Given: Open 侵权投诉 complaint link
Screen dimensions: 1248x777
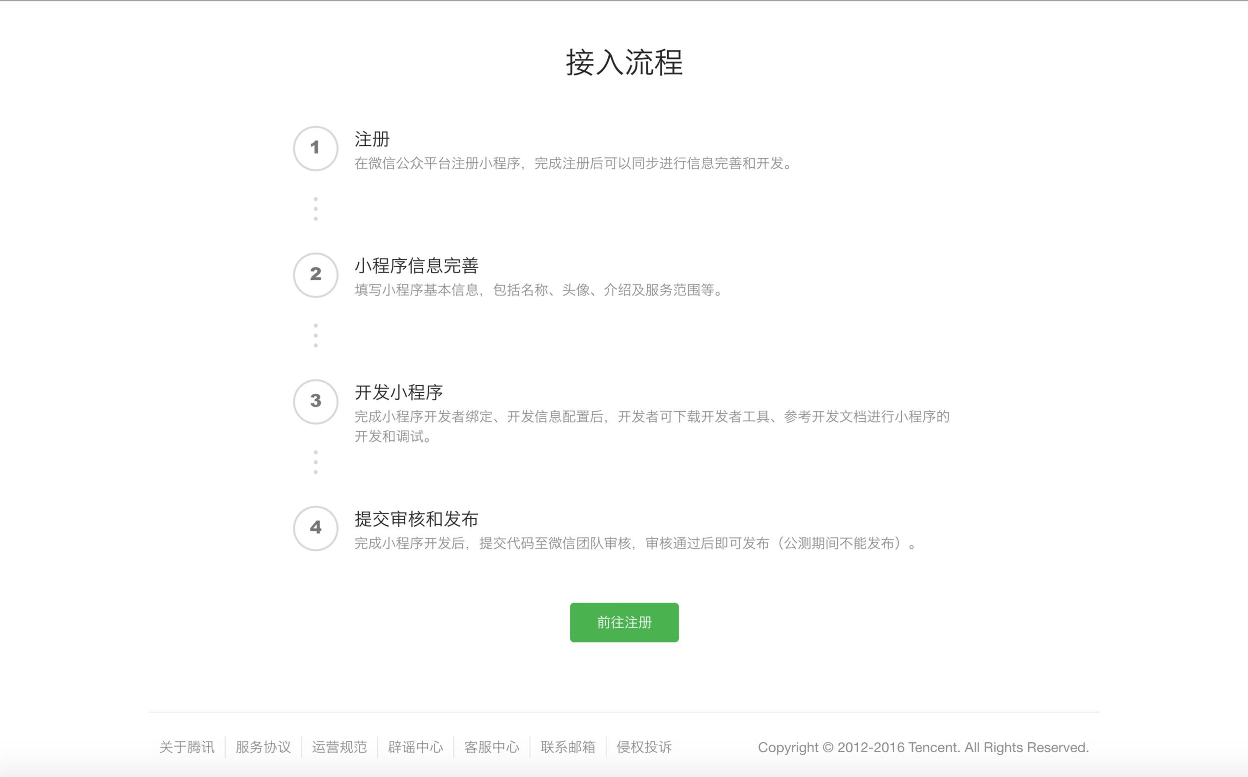Looking at the screenshot, I should click(x=644, y=747).
